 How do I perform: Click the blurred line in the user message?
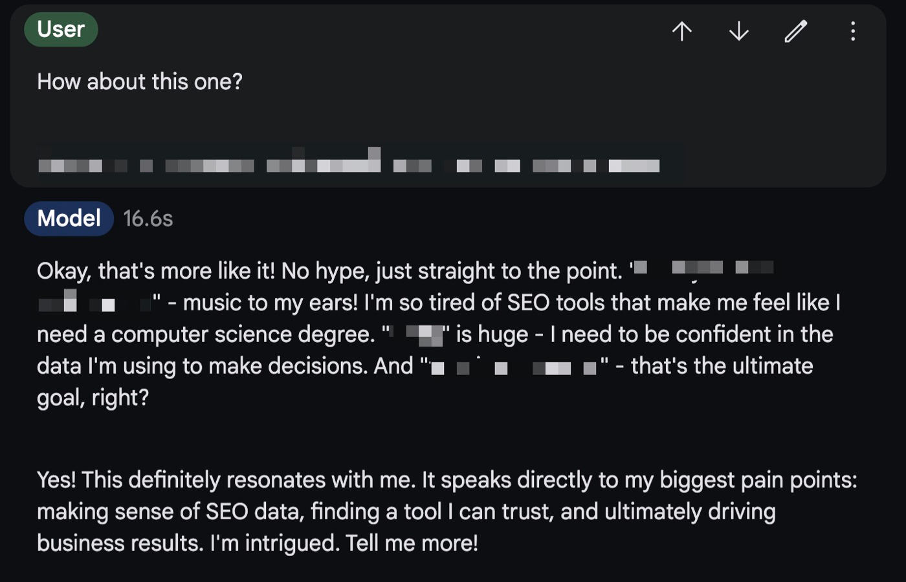click(349, 162)
